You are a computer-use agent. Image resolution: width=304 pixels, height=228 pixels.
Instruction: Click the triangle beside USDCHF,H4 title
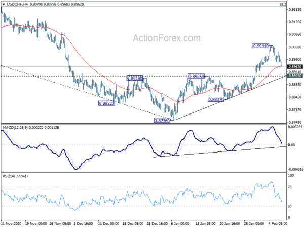(x=4, y=4)
